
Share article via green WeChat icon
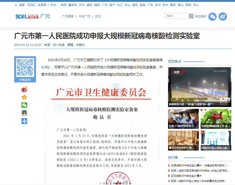24,105
